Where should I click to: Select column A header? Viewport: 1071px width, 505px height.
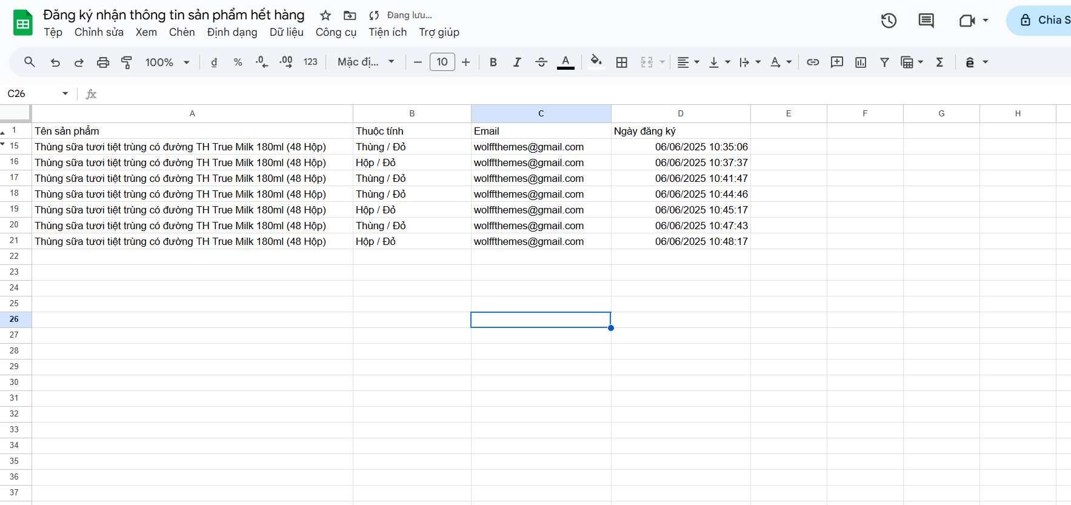(192, 114)
